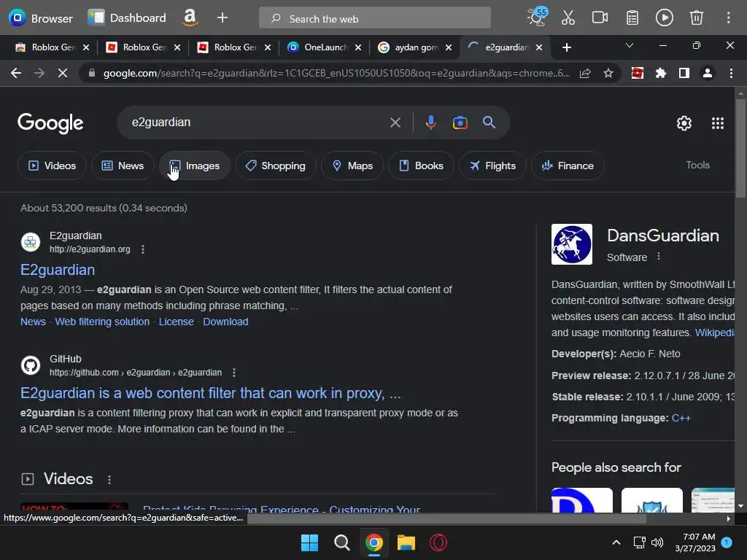Open options for the GitHub result
The image size is (747, 560).
(x=234, y=373)
